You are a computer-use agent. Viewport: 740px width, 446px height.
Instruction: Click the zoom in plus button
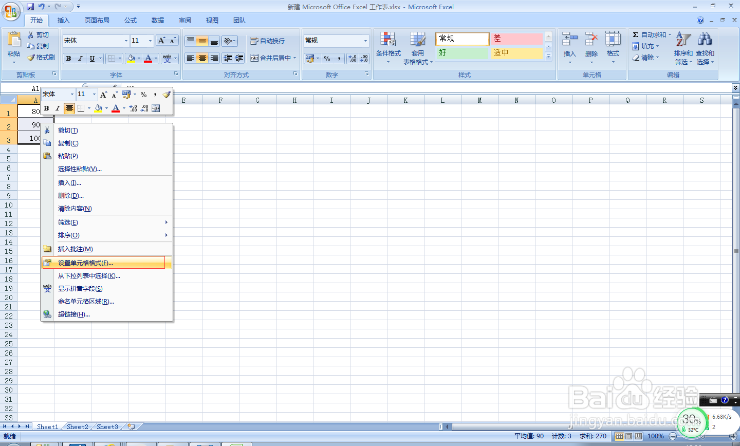point(733,436)
